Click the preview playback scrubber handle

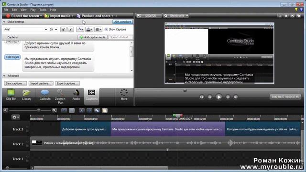(x=185, y=90)
